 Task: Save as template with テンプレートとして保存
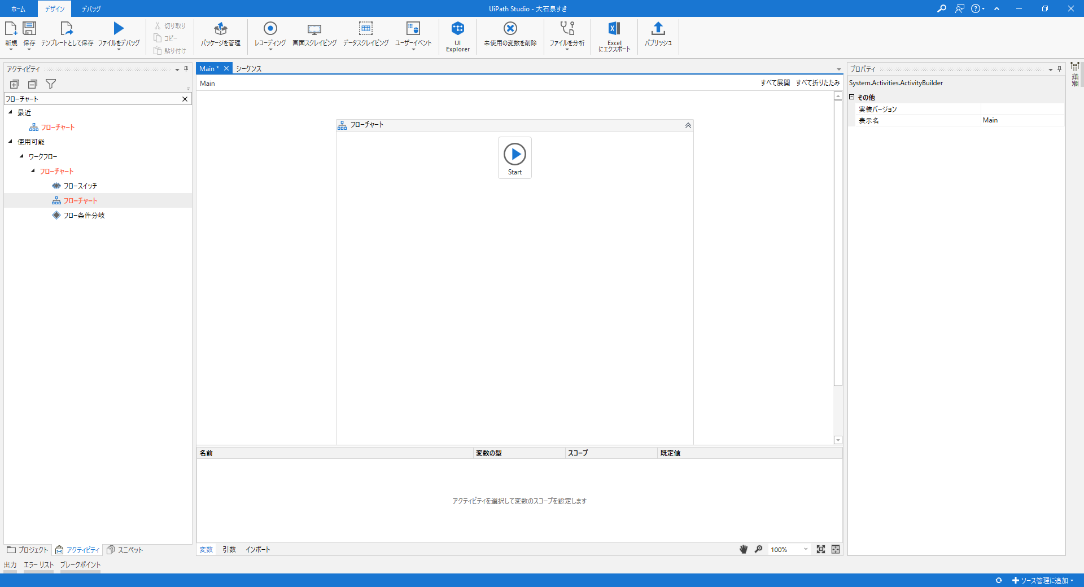[x=67, y=34]
